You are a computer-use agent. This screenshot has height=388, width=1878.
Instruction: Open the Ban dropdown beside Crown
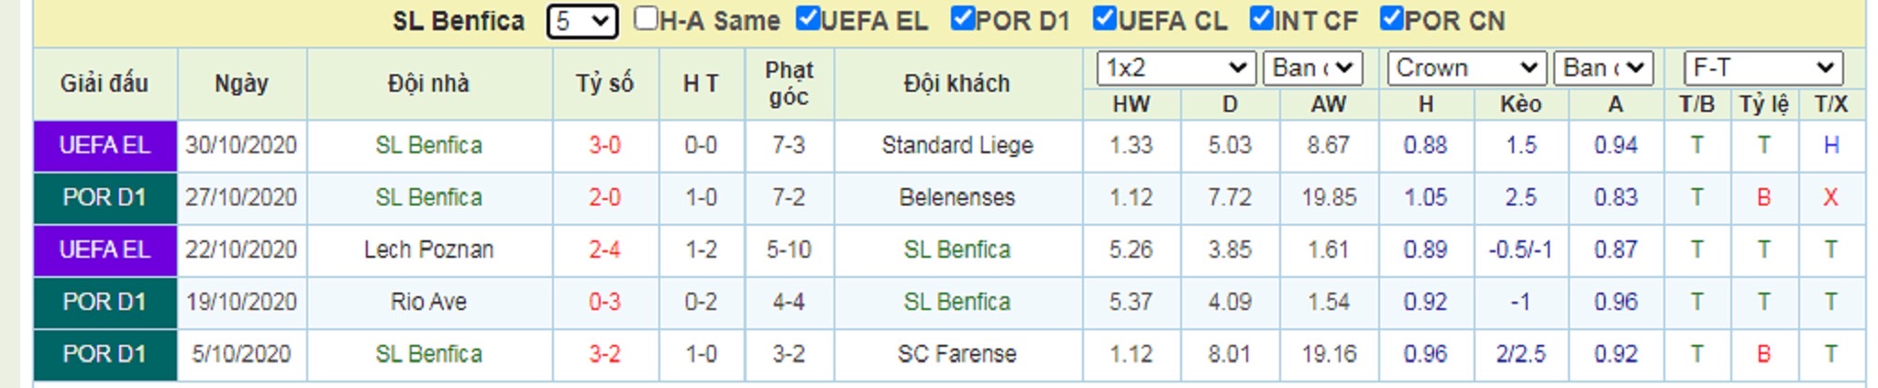pos(1604,68)
